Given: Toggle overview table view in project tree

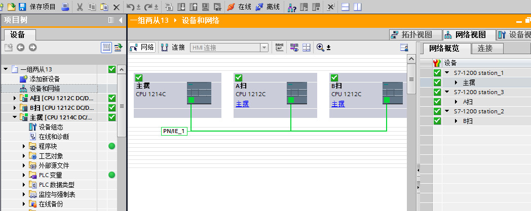Looking at the screenshot, I should pos(106,48).
